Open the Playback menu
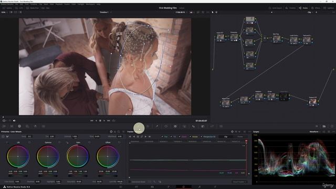The height and width of the screenshot is (189, 336). [x=59, y=4]
